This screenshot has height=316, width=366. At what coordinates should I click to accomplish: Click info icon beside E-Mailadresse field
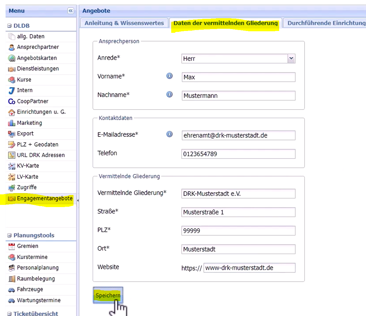[169, 134]
